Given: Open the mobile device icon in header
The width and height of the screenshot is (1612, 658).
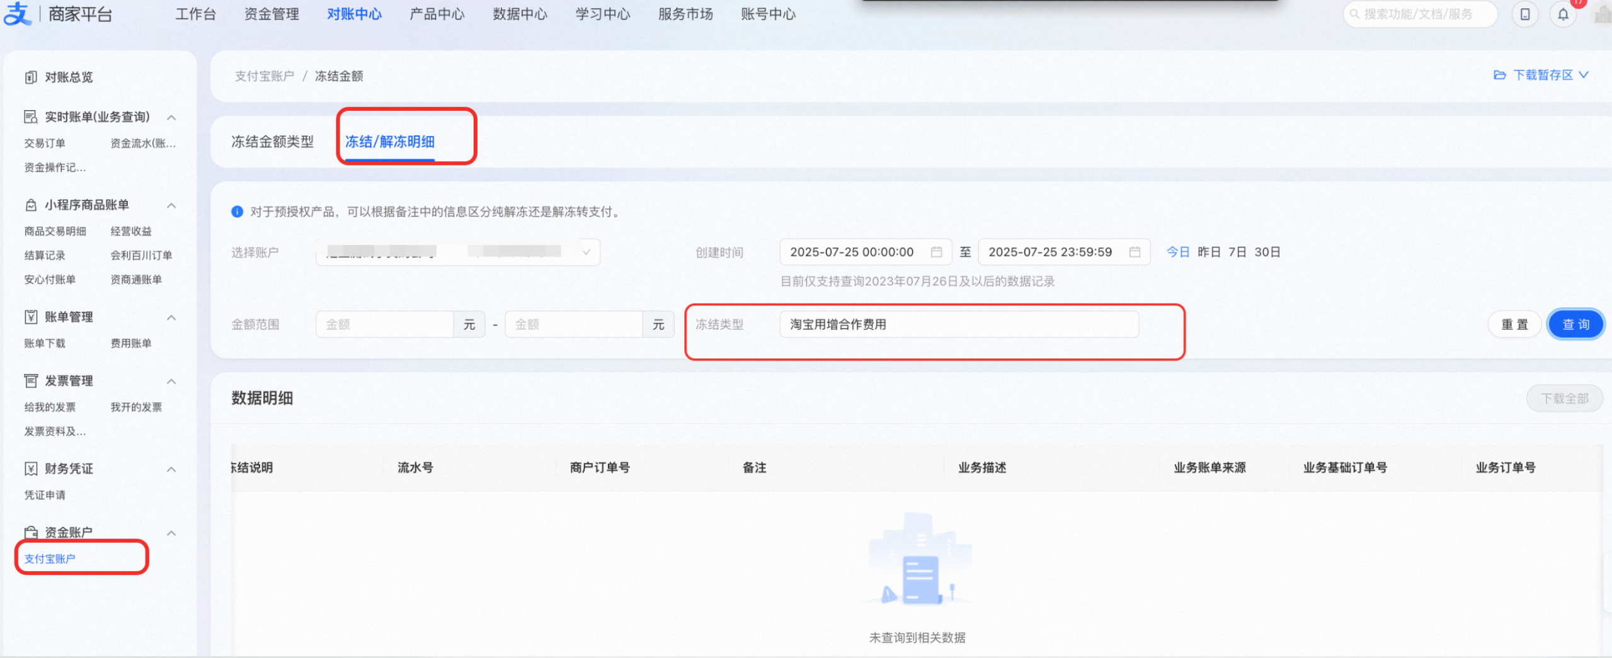Looking at the screenshot, I should tap(1524, 14).
